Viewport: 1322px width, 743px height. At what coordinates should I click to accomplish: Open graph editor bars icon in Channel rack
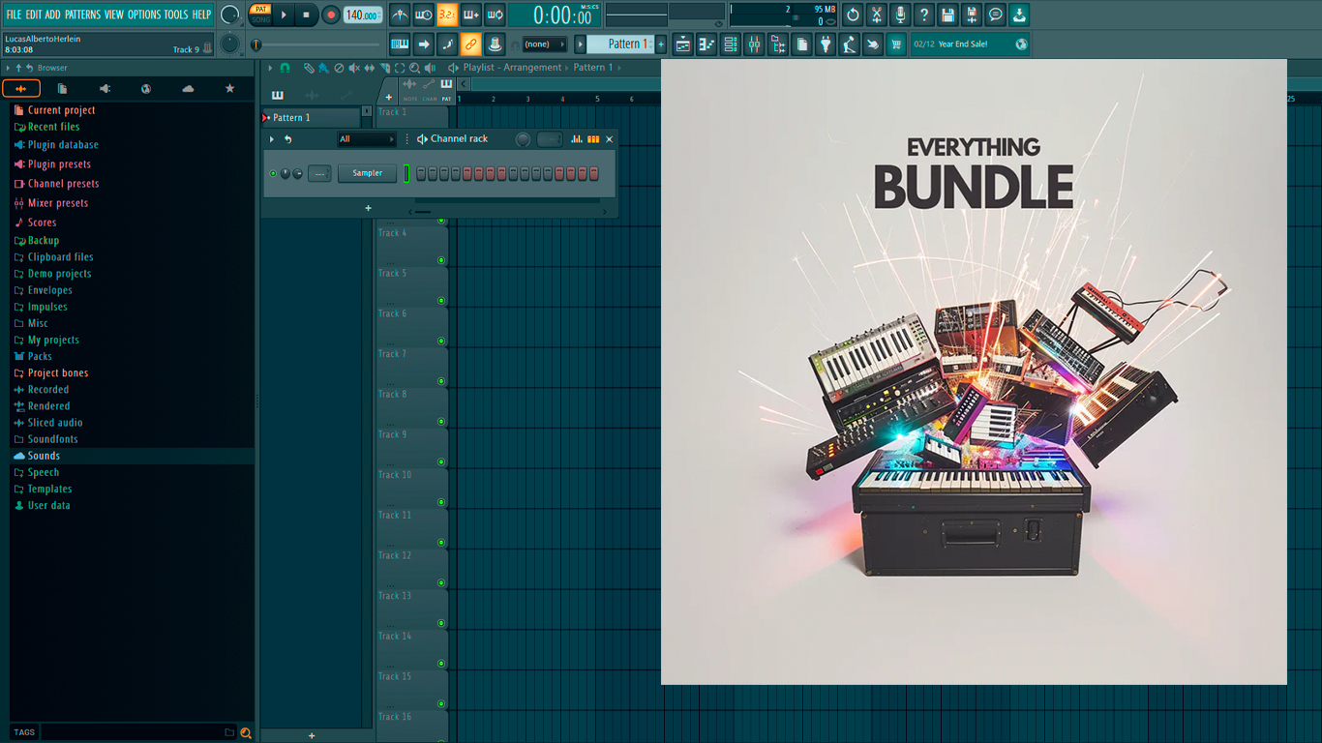pos(577,139)
